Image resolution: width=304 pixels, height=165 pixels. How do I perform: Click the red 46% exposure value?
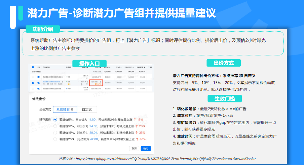click(x=143, y=139)
